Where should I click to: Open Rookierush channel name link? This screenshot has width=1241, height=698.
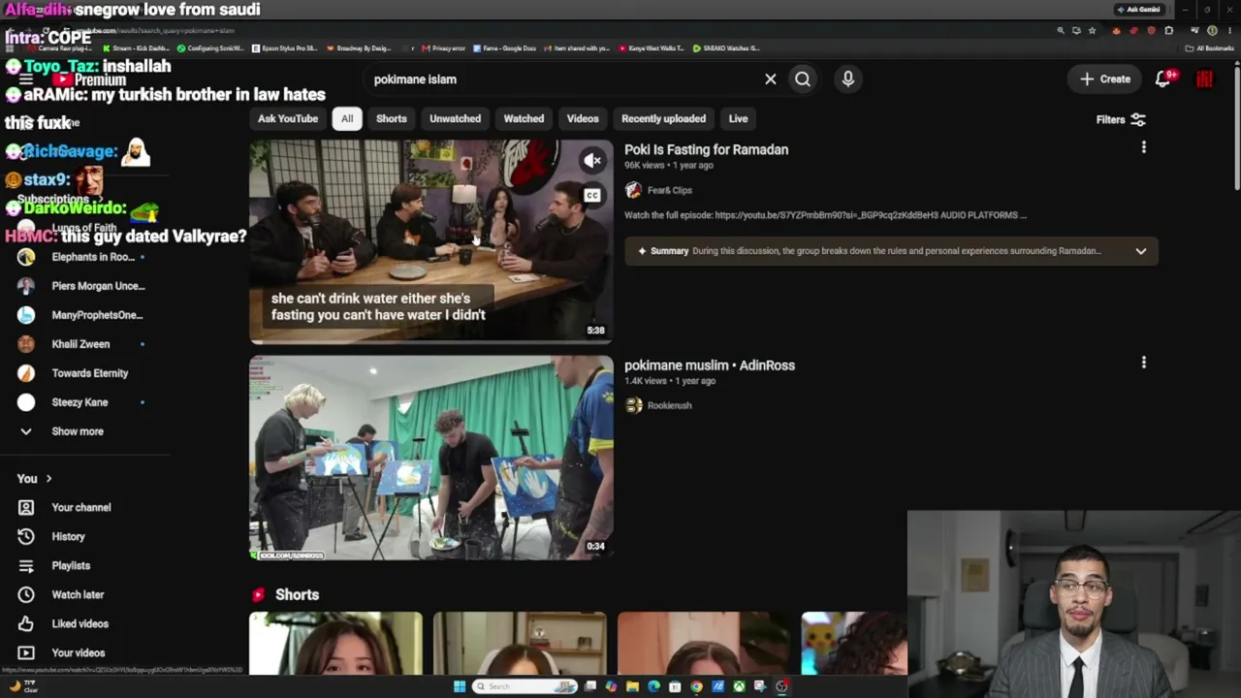(670, 405)
